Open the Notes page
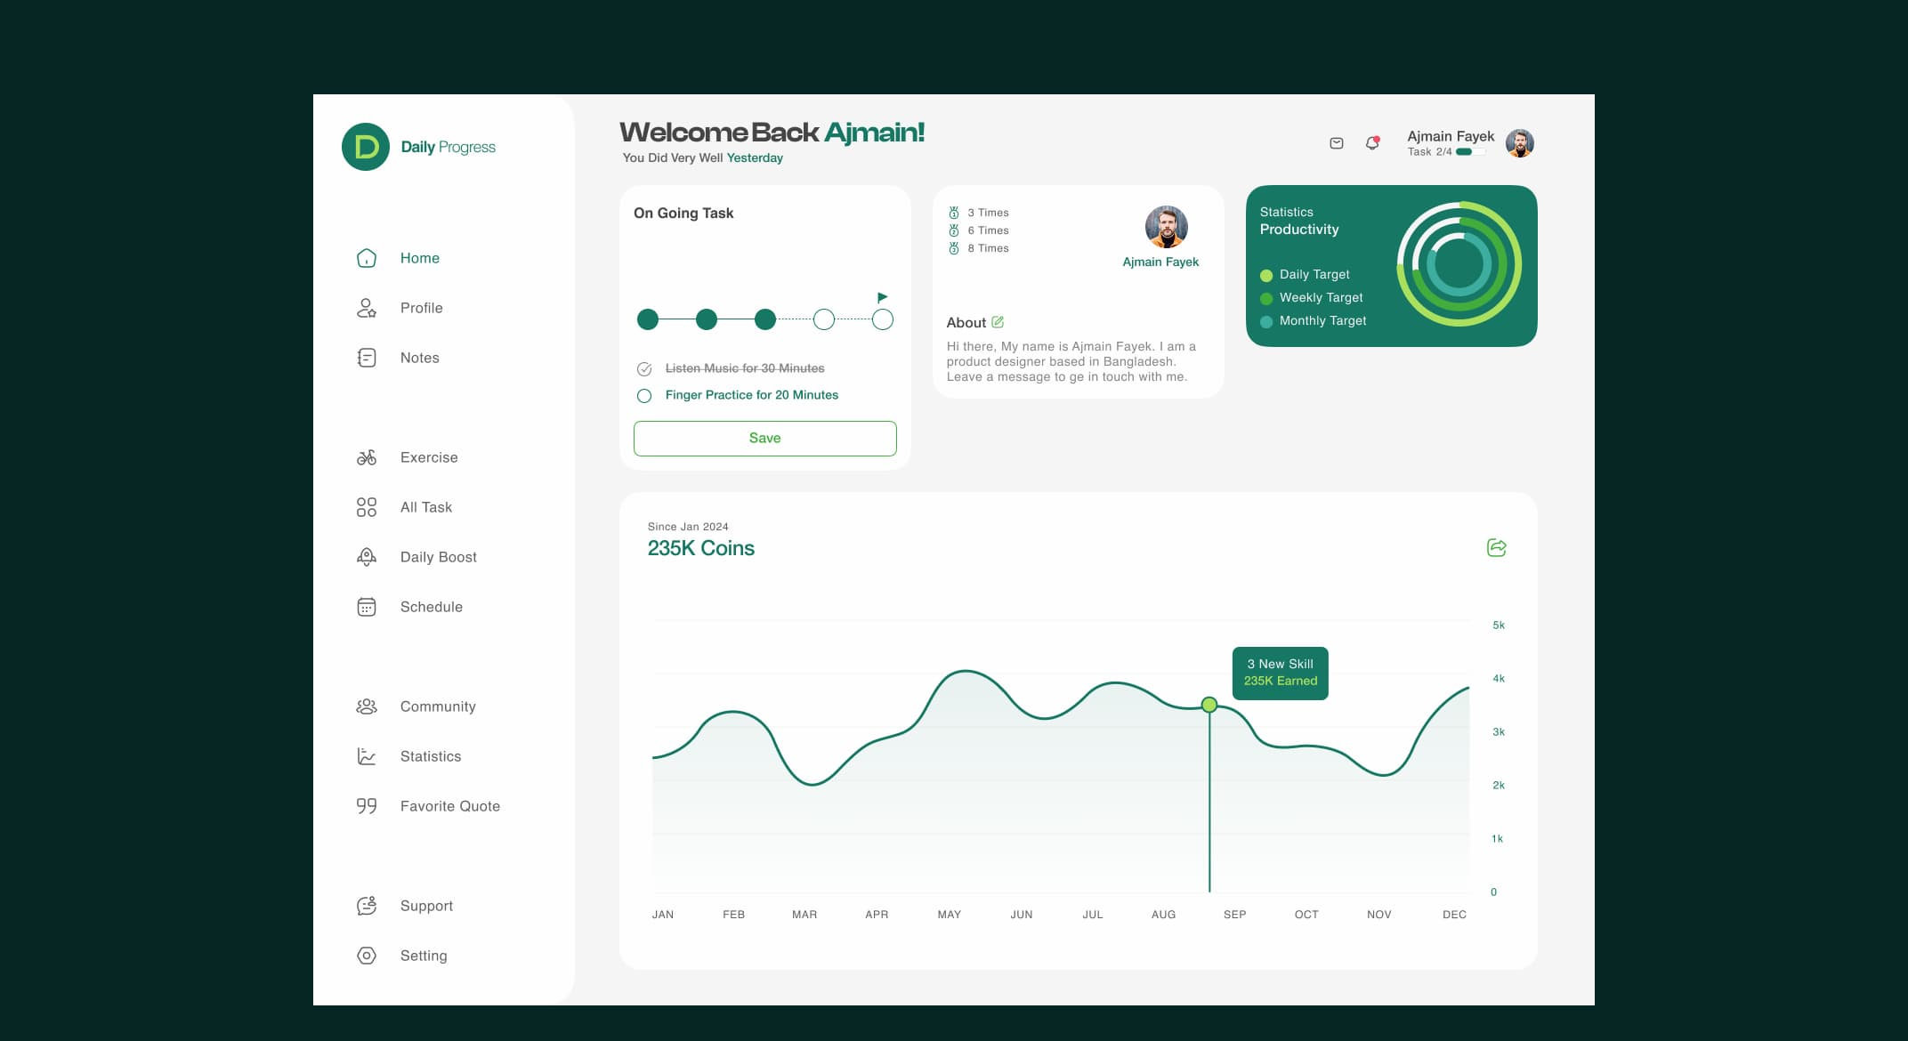The image size is (1908, 1041). coord(419,357)
